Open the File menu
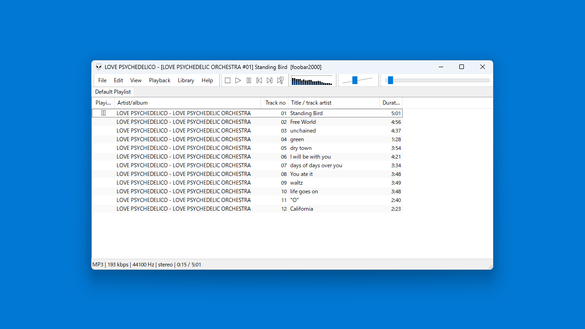585x329 pixels. pyautogui.click(x=102, y=80)
